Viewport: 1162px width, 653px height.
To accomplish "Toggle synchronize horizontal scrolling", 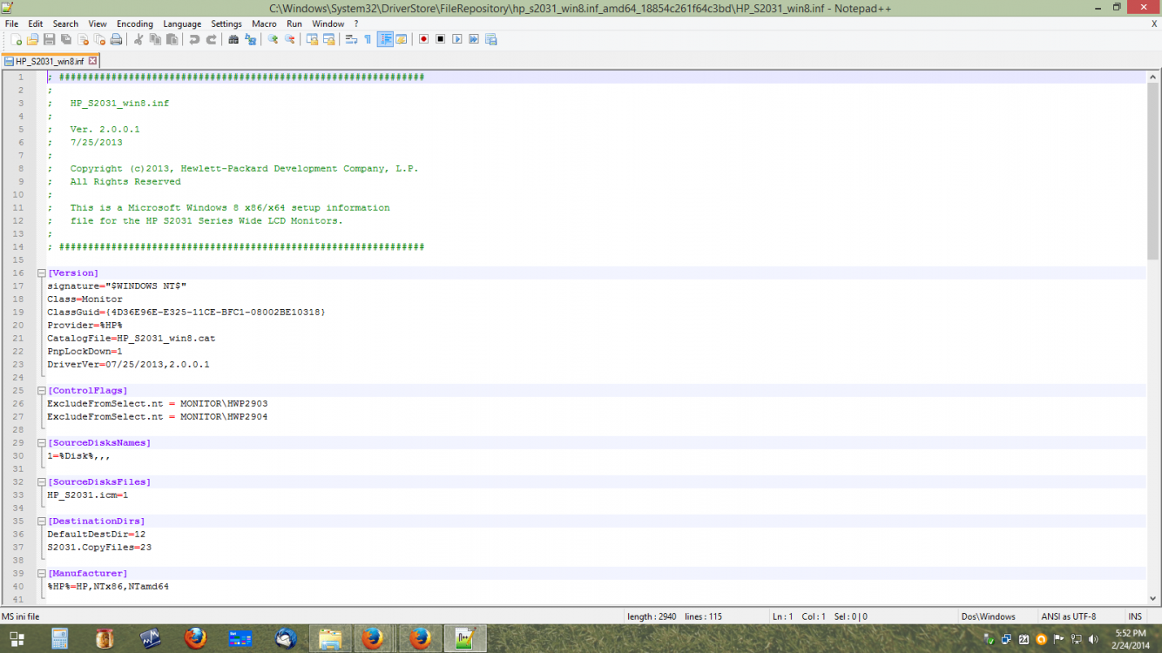I will pos(328,40).
